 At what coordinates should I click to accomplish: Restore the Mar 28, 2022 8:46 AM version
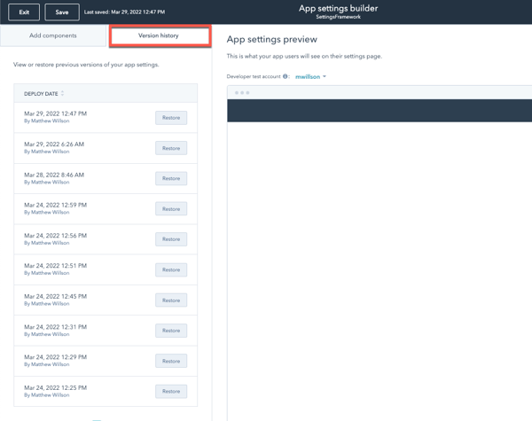pyautogui.click(x=171, y=178)
